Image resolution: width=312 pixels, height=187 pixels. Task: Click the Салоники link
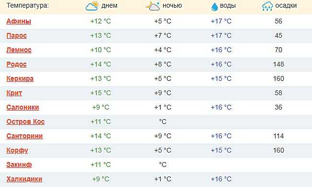click(23, 107)
